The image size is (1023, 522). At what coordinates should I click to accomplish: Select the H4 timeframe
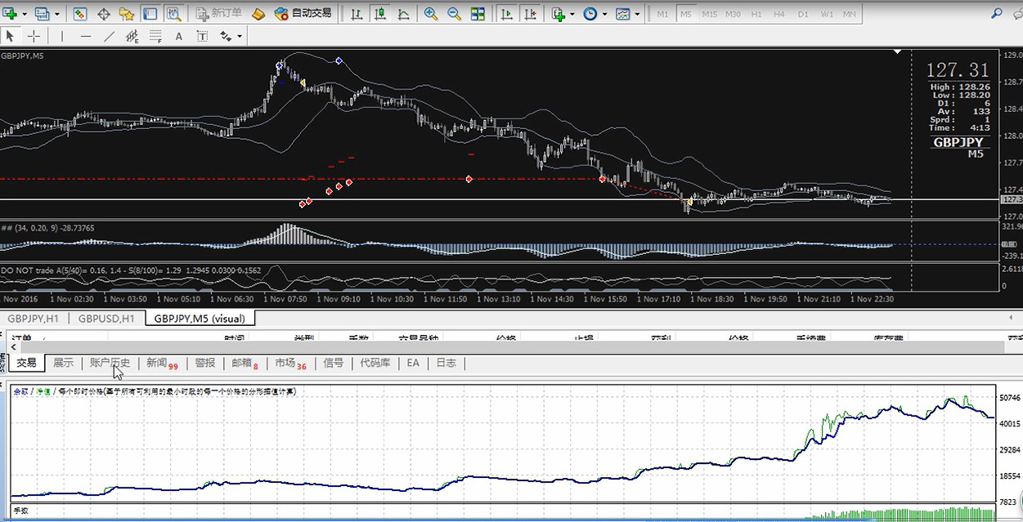tap(779, 14)
